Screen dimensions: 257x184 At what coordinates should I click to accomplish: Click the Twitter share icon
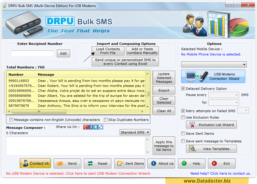[x=96, y=127]
